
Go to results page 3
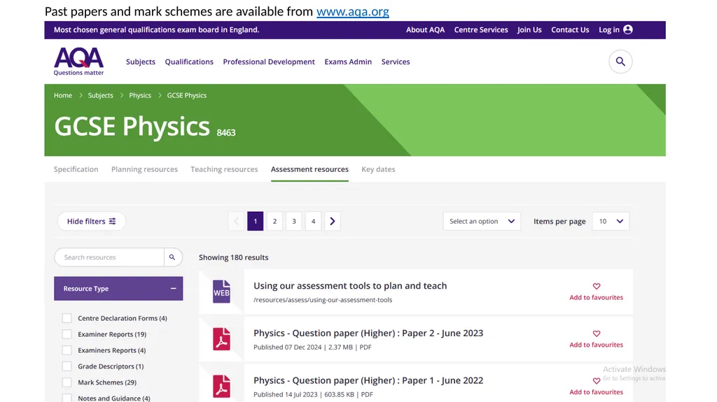click(x=294, y=221)
